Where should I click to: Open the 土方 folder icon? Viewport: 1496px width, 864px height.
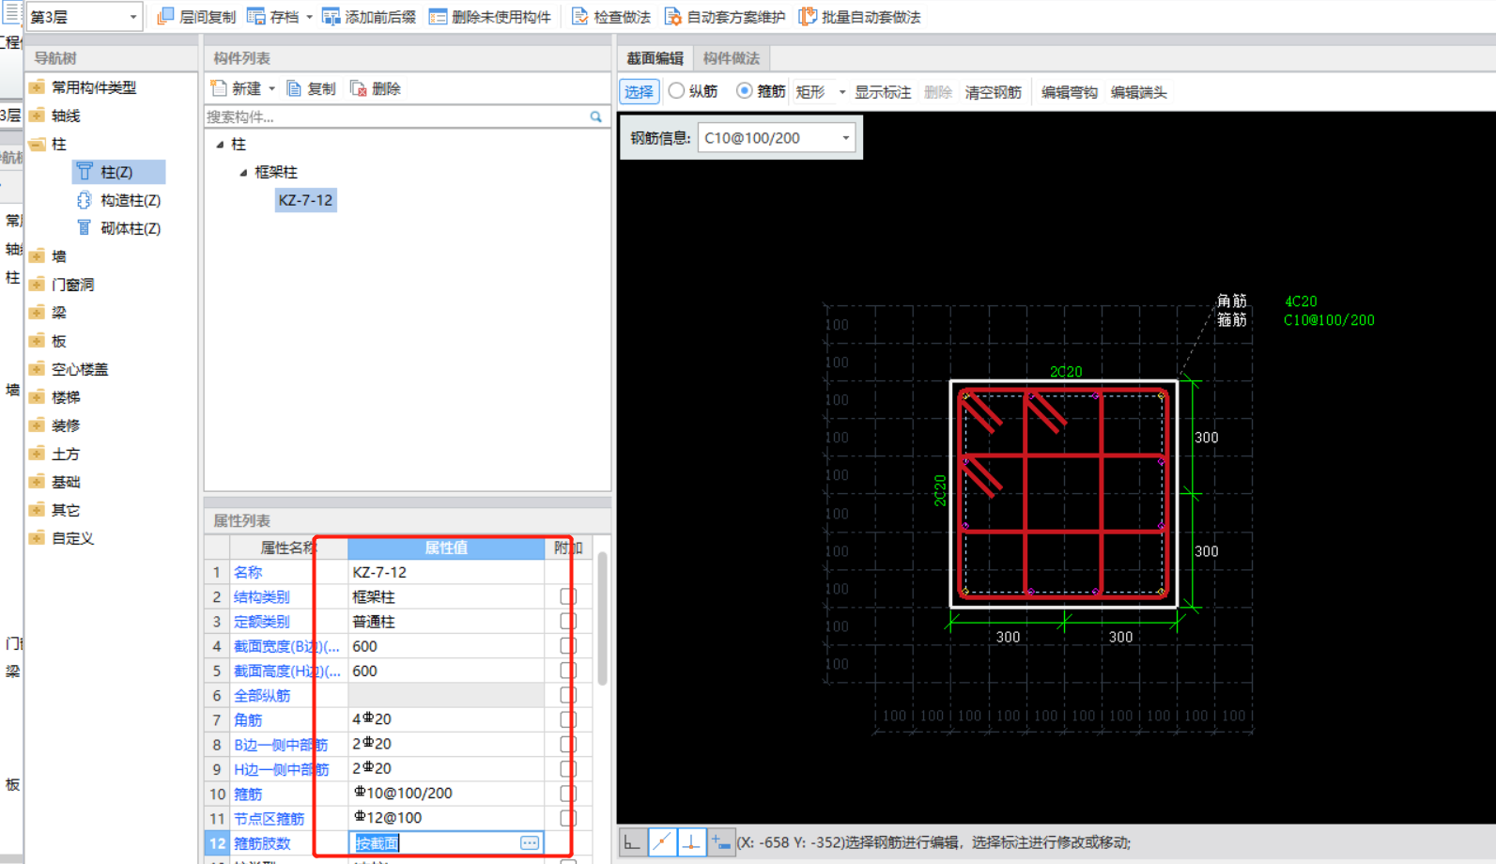[x=37, y=454]
